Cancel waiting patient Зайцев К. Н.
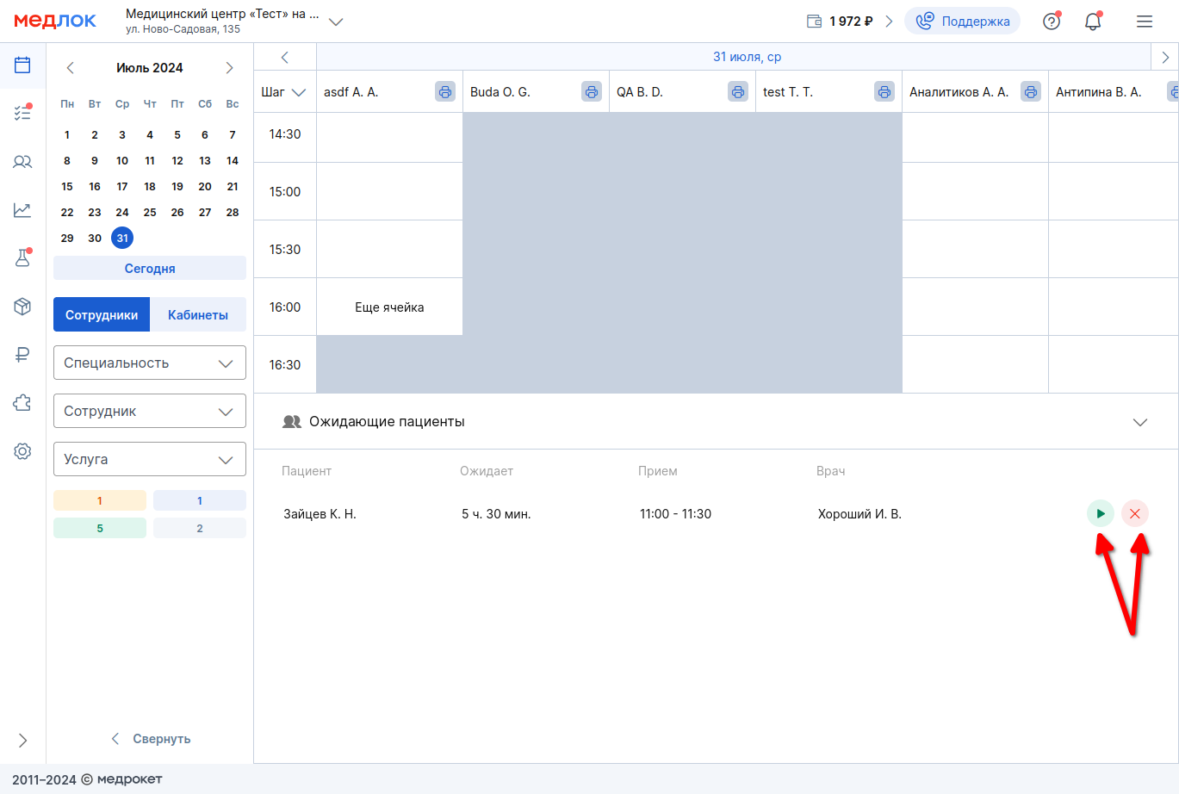The width and height of the screenshot is (1179, 794). (x=1135, y=513)
